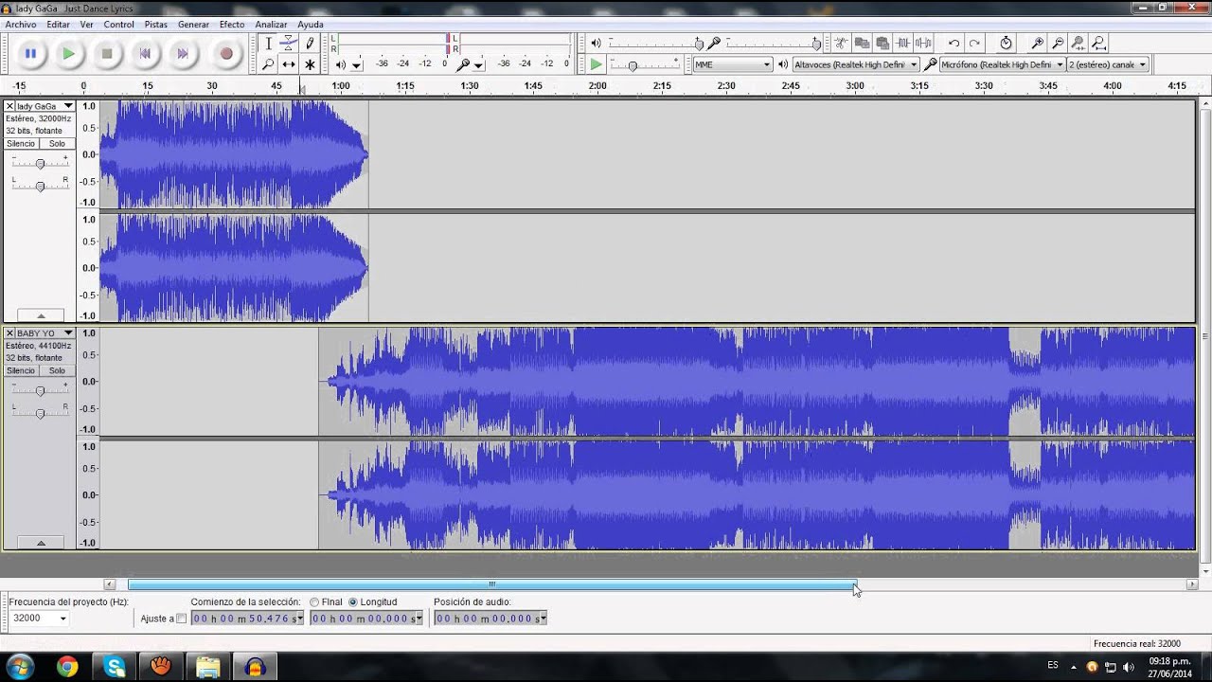This screenshot has width=1212, height=682.
Task: Click the Zoom In magnifier icon
Action: click(x=1038, y=43)
